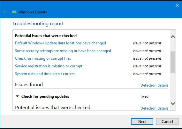
Task: Click 'Issue not present' beside data locations row
Action: (x=147, y=43)
